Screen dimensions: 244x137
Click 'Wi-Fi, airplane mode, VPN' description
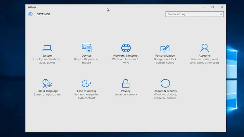[x=126, y=61]
